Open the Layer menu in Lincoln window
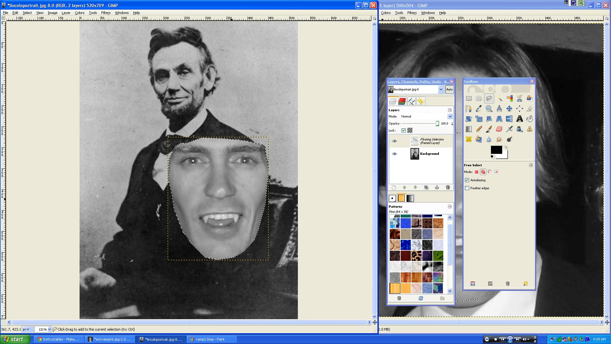Viewport: 611px width, 344px height. (x=66, y=13)
